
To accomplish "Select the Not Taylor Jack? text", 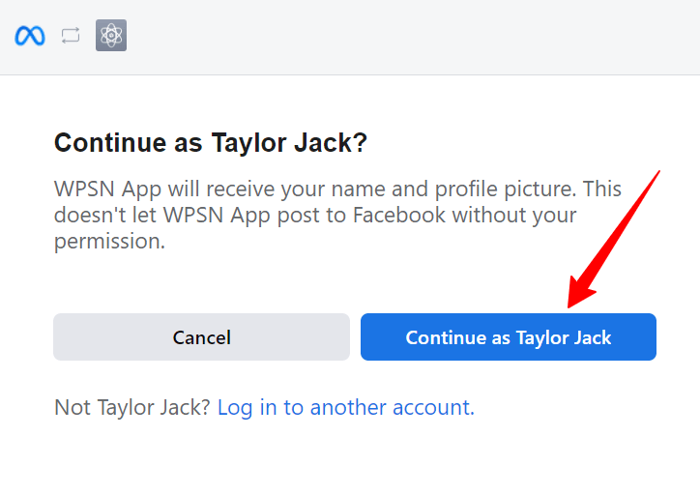I will [132, 408].
